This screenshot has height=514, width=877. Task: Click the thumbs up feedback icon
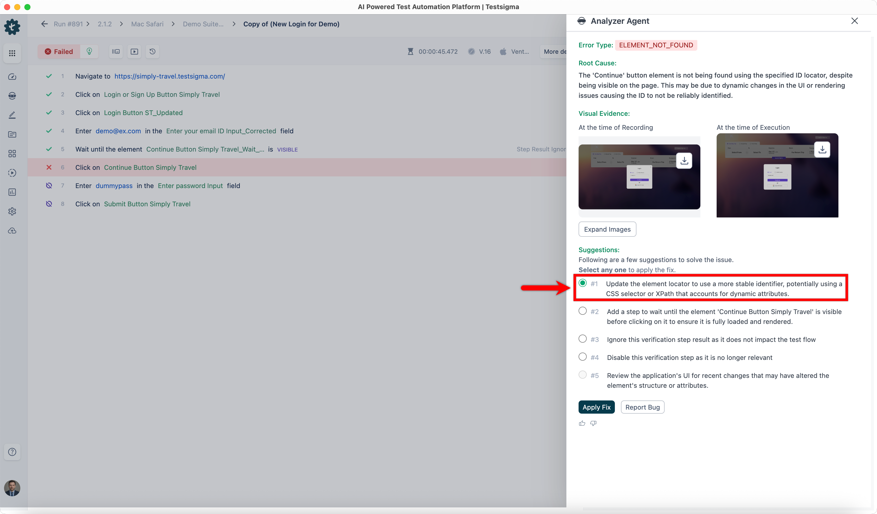[x=582, y=423]
